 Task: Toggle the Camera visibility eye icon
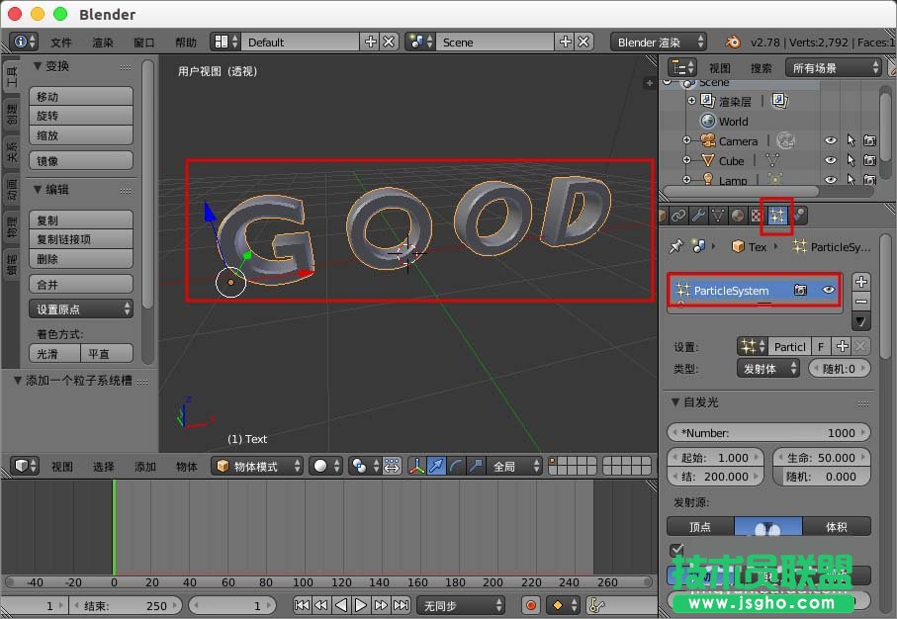click(x=831, y=140)
